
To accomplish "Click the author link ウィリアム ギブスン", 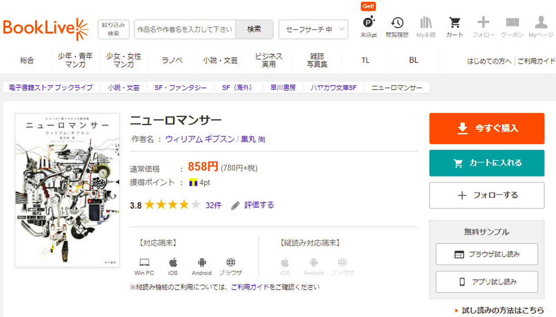I will click(x=200, y=139).
